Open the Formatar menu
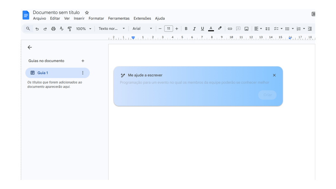Image resolution: width=336 pixels, height=189 pixels. (x=96, y=18)
